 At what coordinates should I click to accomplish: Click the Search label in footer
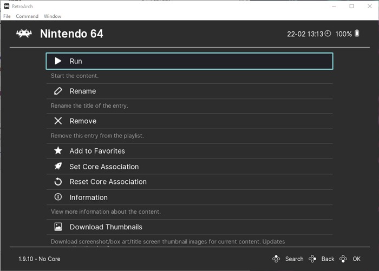click(294, 259)
